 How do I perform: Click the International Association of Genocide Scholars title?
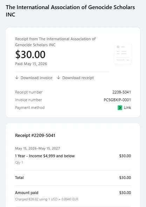(x=70, y=11)
